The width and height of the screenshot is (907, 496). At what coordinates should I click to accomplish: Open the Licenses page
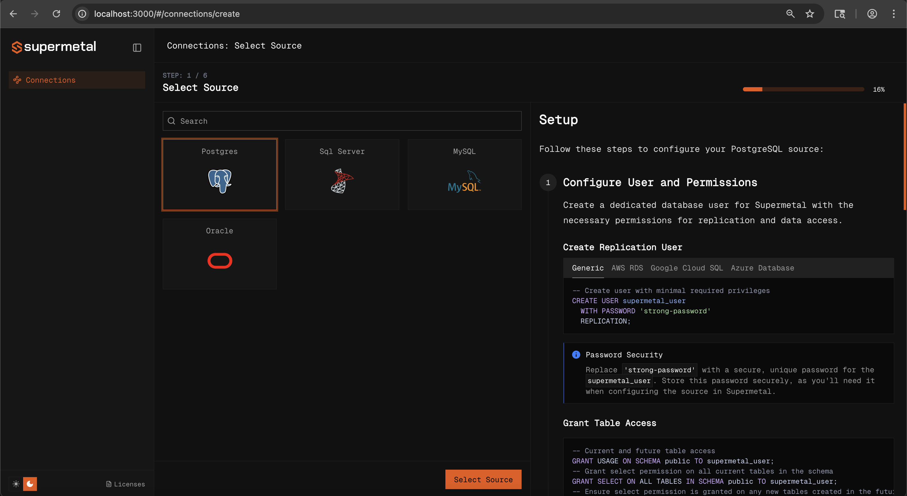click(129, 484)
